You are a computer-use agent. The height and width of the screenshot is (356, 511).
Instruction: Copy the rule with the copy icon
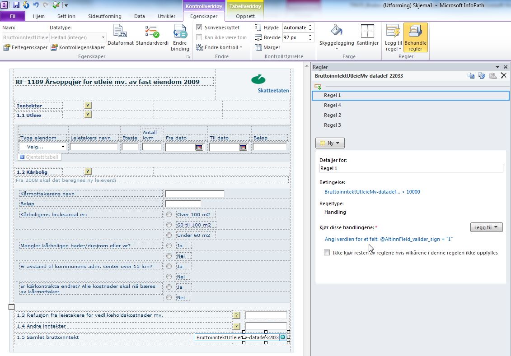(471, 76)
